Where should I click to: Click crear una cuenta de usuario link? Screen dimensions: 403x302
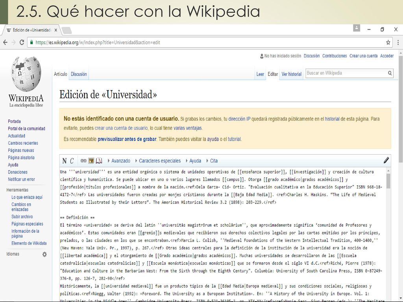click(121, 128)
